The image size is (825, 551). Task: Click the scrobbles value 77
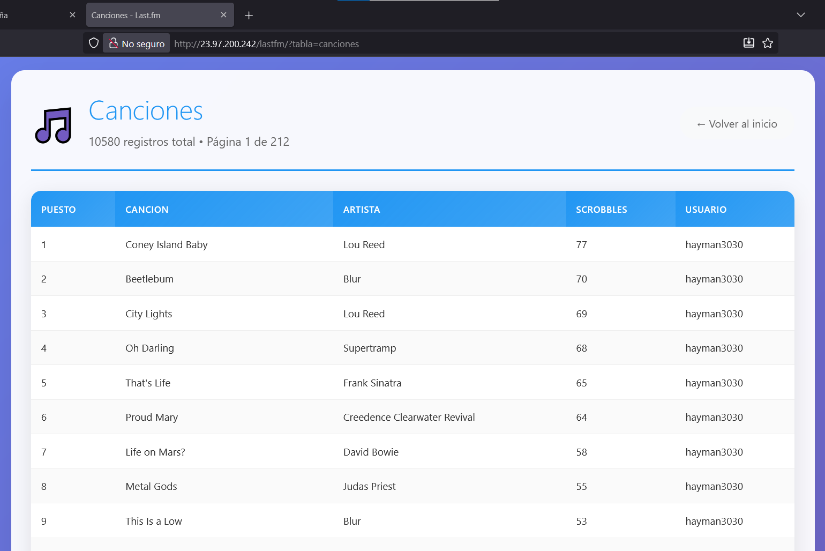coord(581,245)
